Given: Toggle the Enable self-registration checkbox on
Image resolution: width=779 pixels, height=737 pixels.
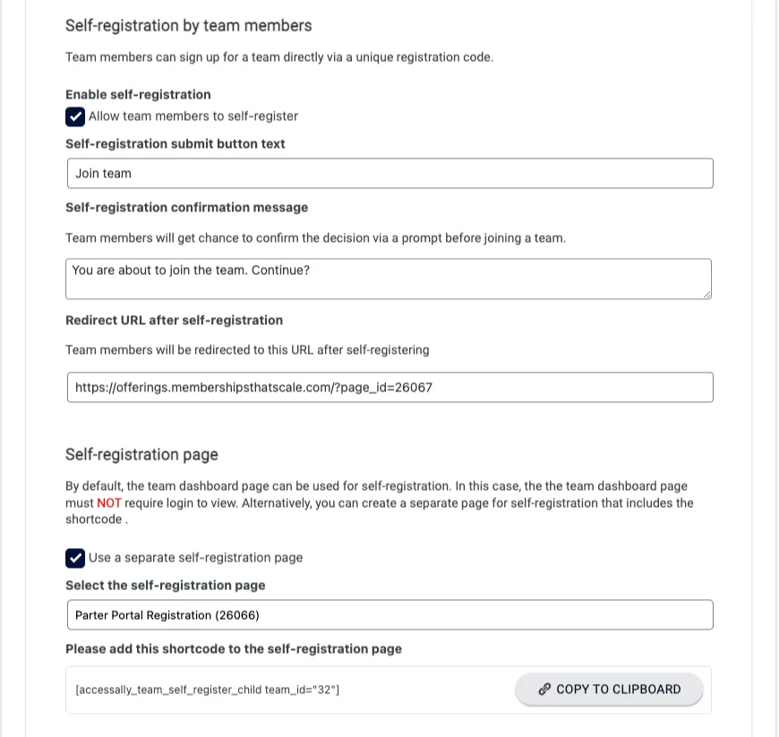Looking at the screenshot, I should click(74, 116).
